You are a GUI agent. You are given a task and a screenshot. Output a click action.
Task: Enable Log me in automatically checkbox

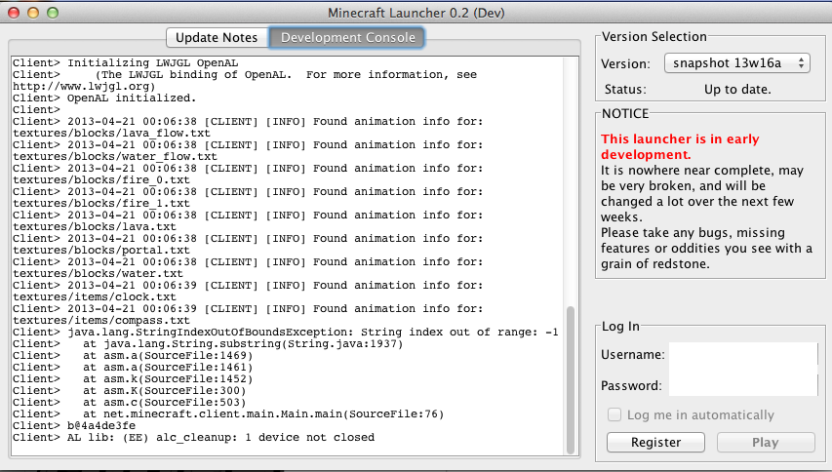pos(614,414)
